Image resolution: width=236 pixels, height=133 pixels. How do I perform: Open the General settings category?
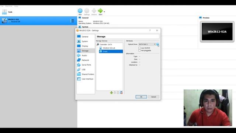coord(86,37)
